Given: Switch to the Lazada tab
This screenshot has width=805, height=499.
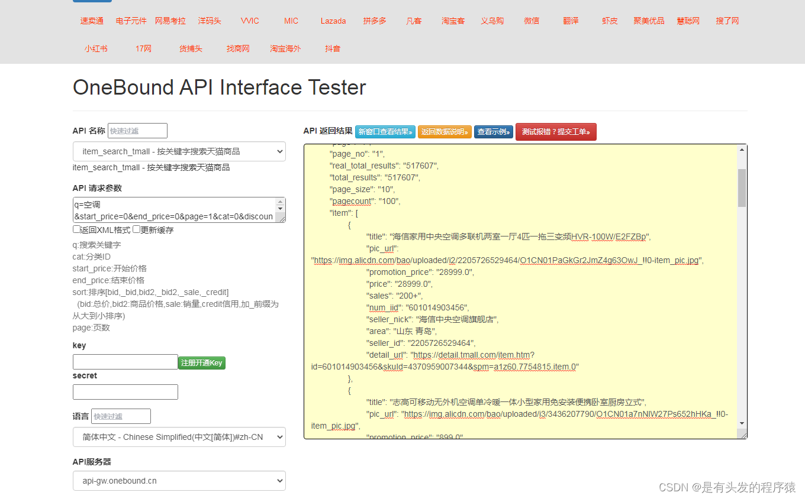Looking at the screenshot, I should pos(333,21).
